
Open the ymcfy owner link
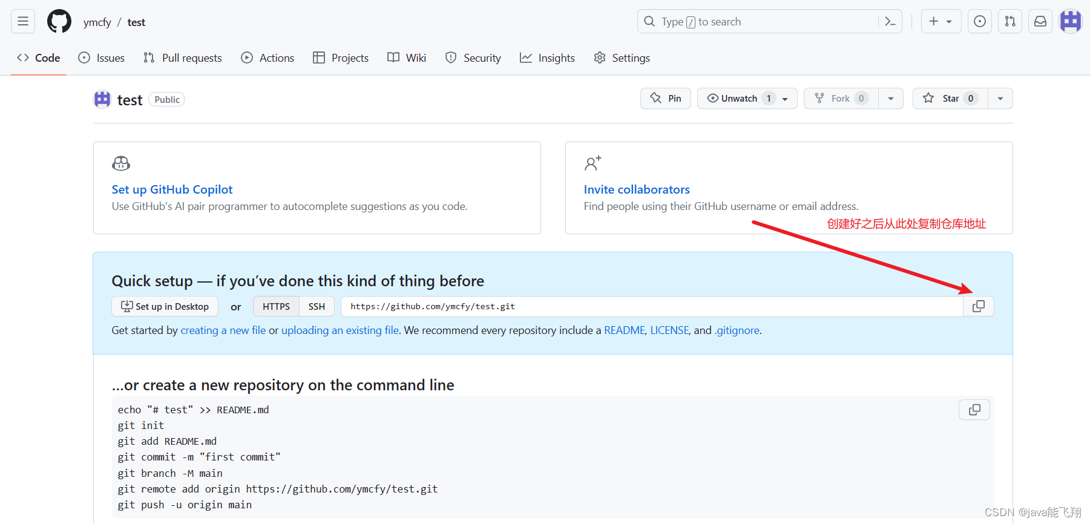[97, 22]
